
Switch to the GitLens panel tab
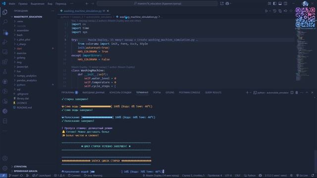coord(169,92)
